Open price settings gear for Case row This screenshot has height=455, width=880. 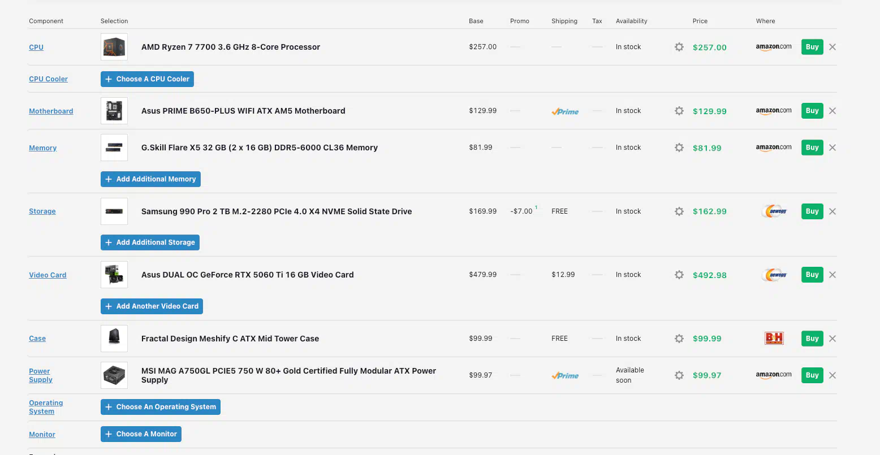point(679,339)
